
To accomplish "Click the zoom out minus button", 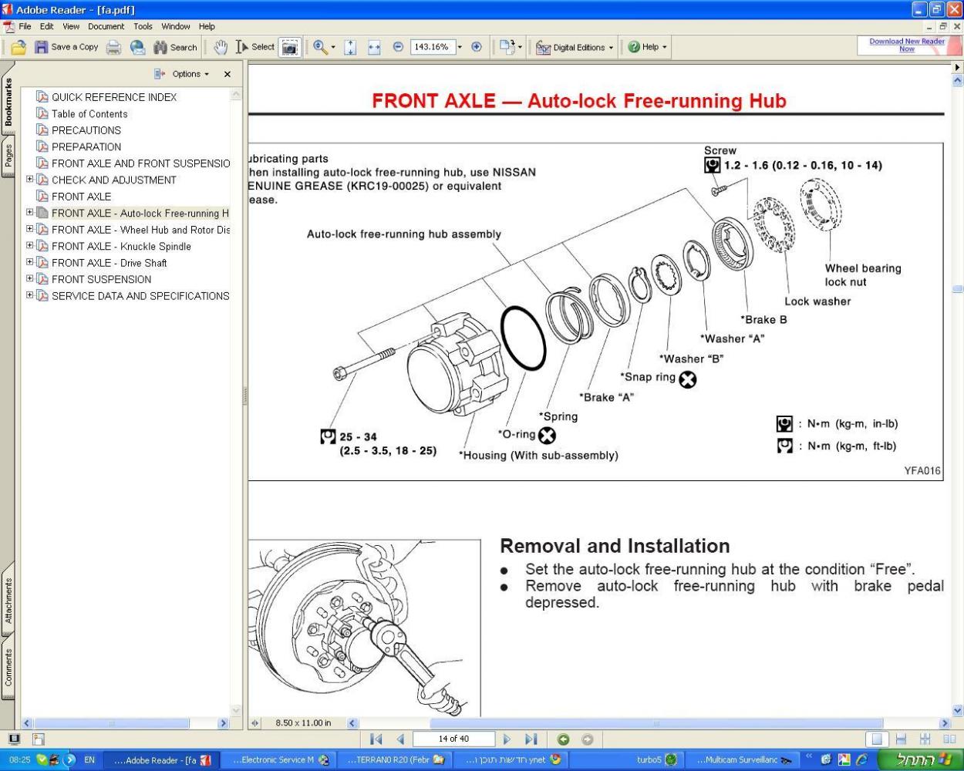I will [x=398, y=47].
